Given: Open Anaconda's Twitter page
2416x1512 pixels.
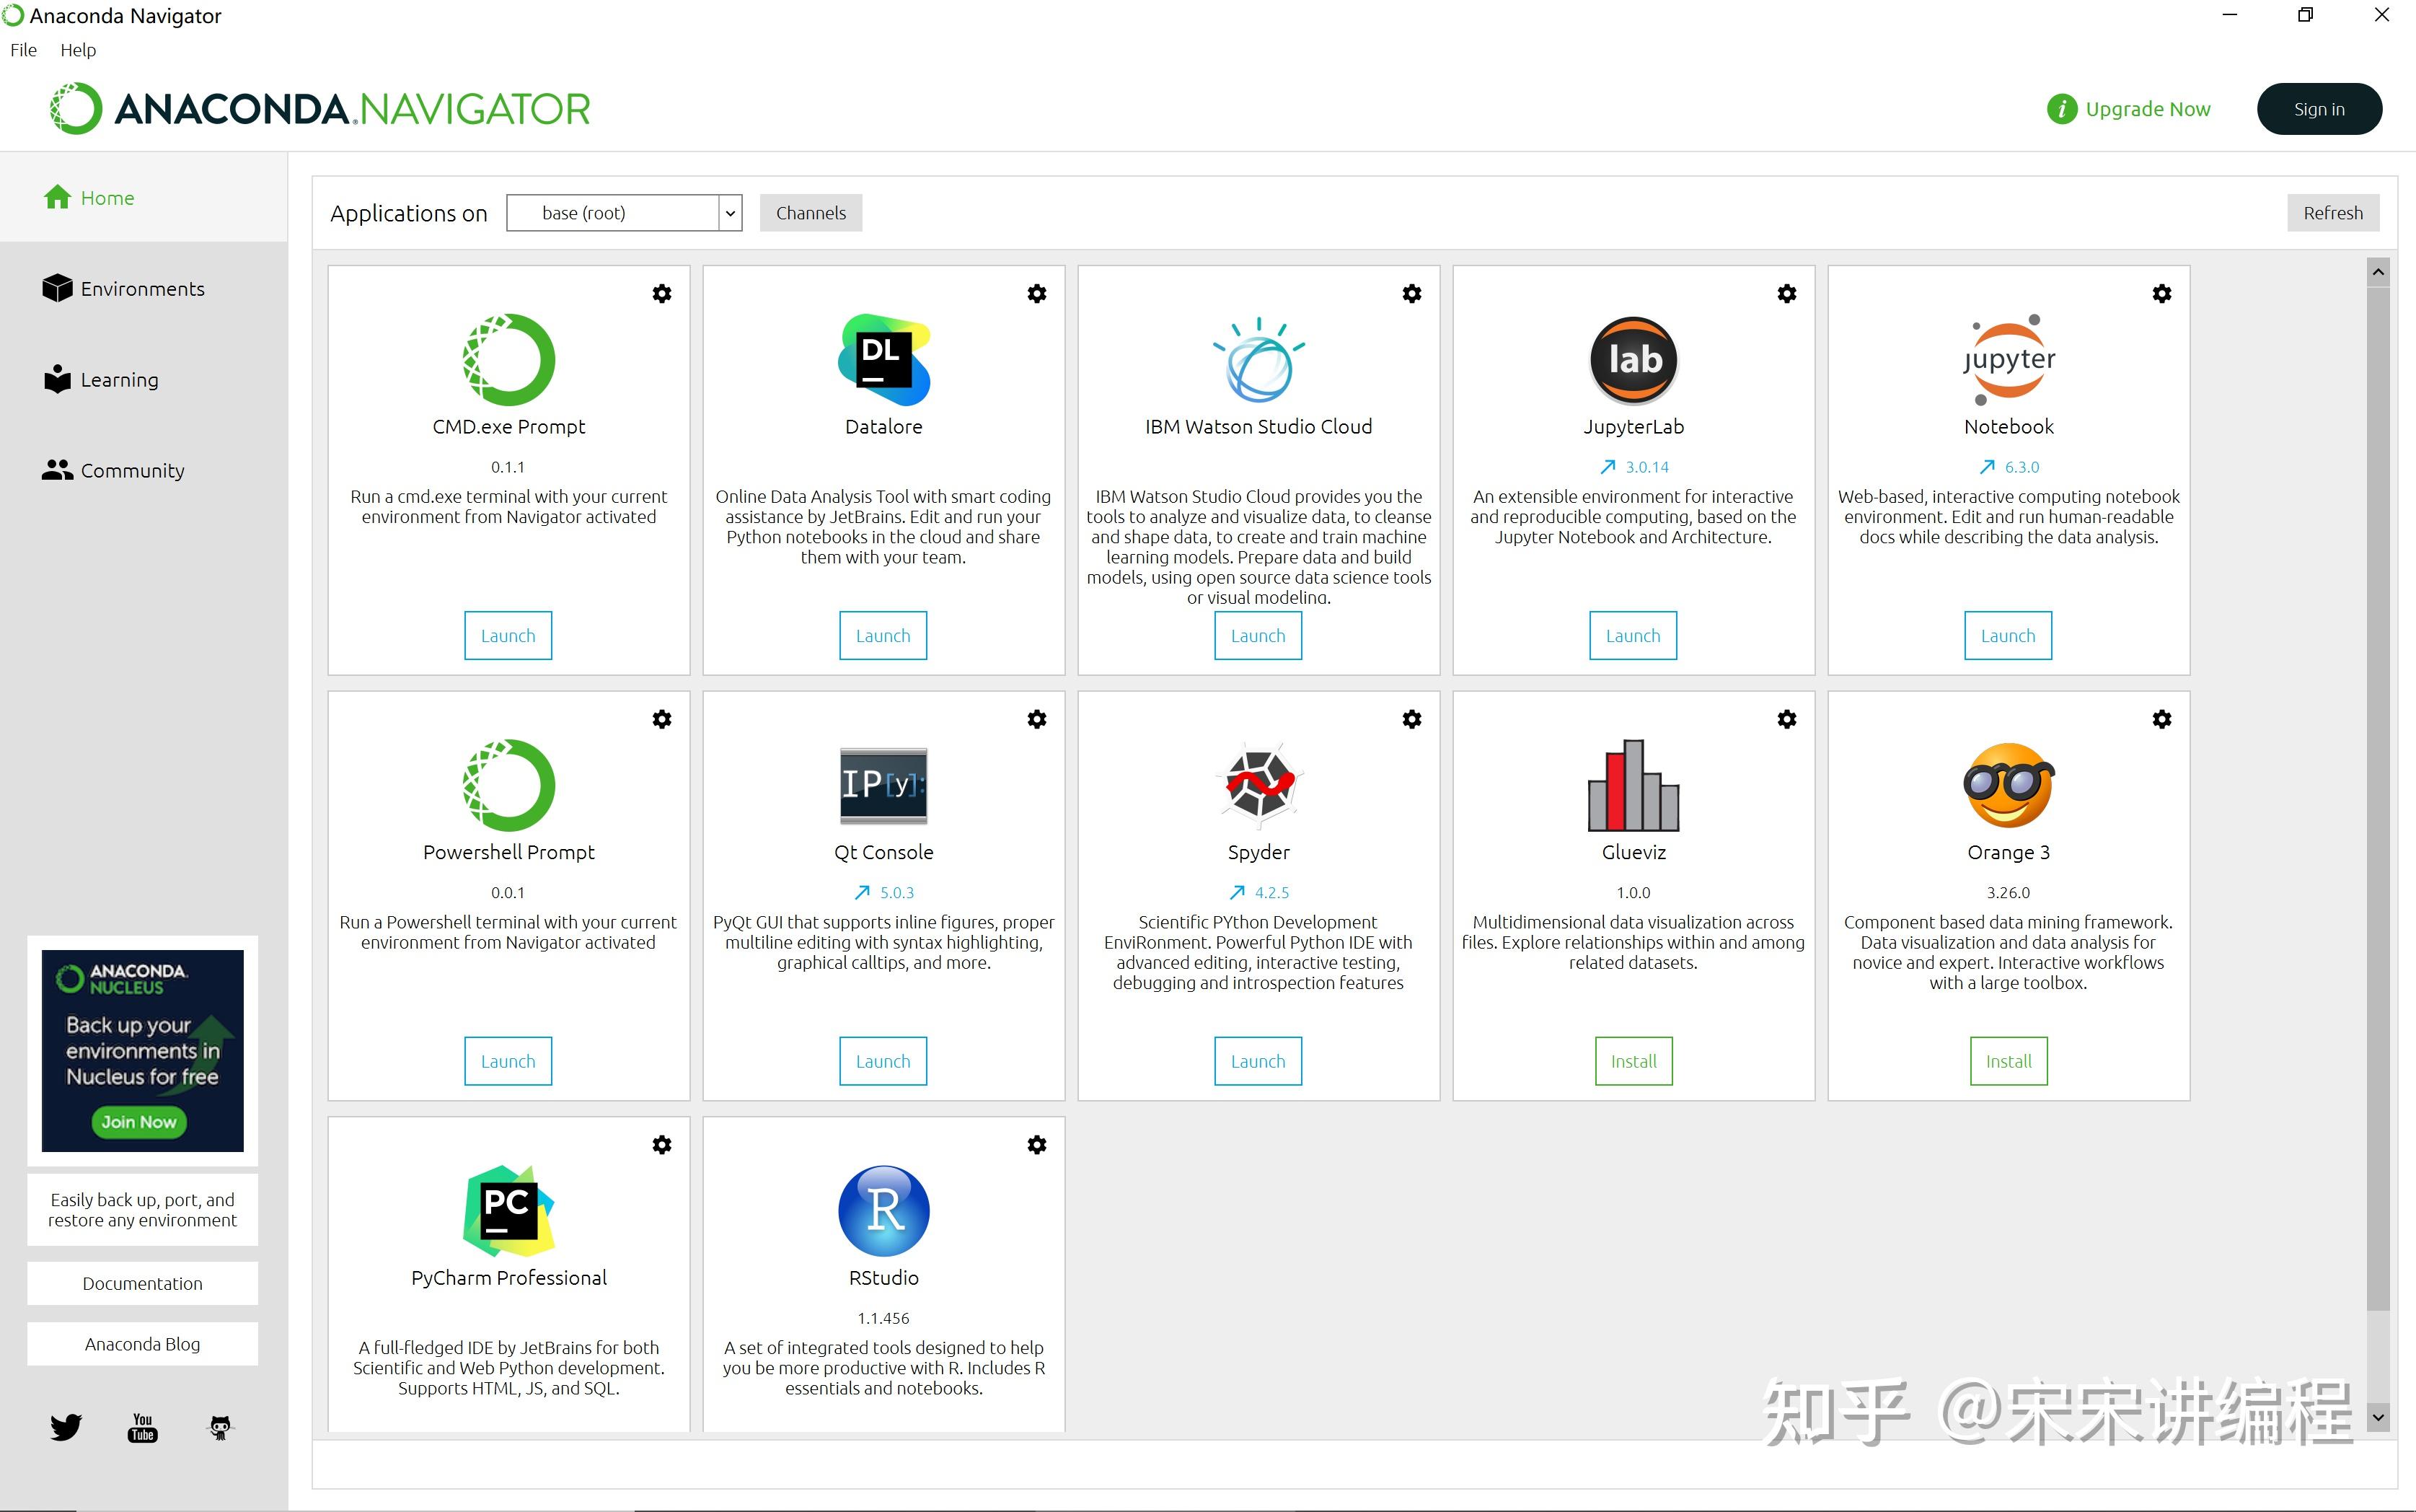Looking at the screenshot, I should [64, 1428].
